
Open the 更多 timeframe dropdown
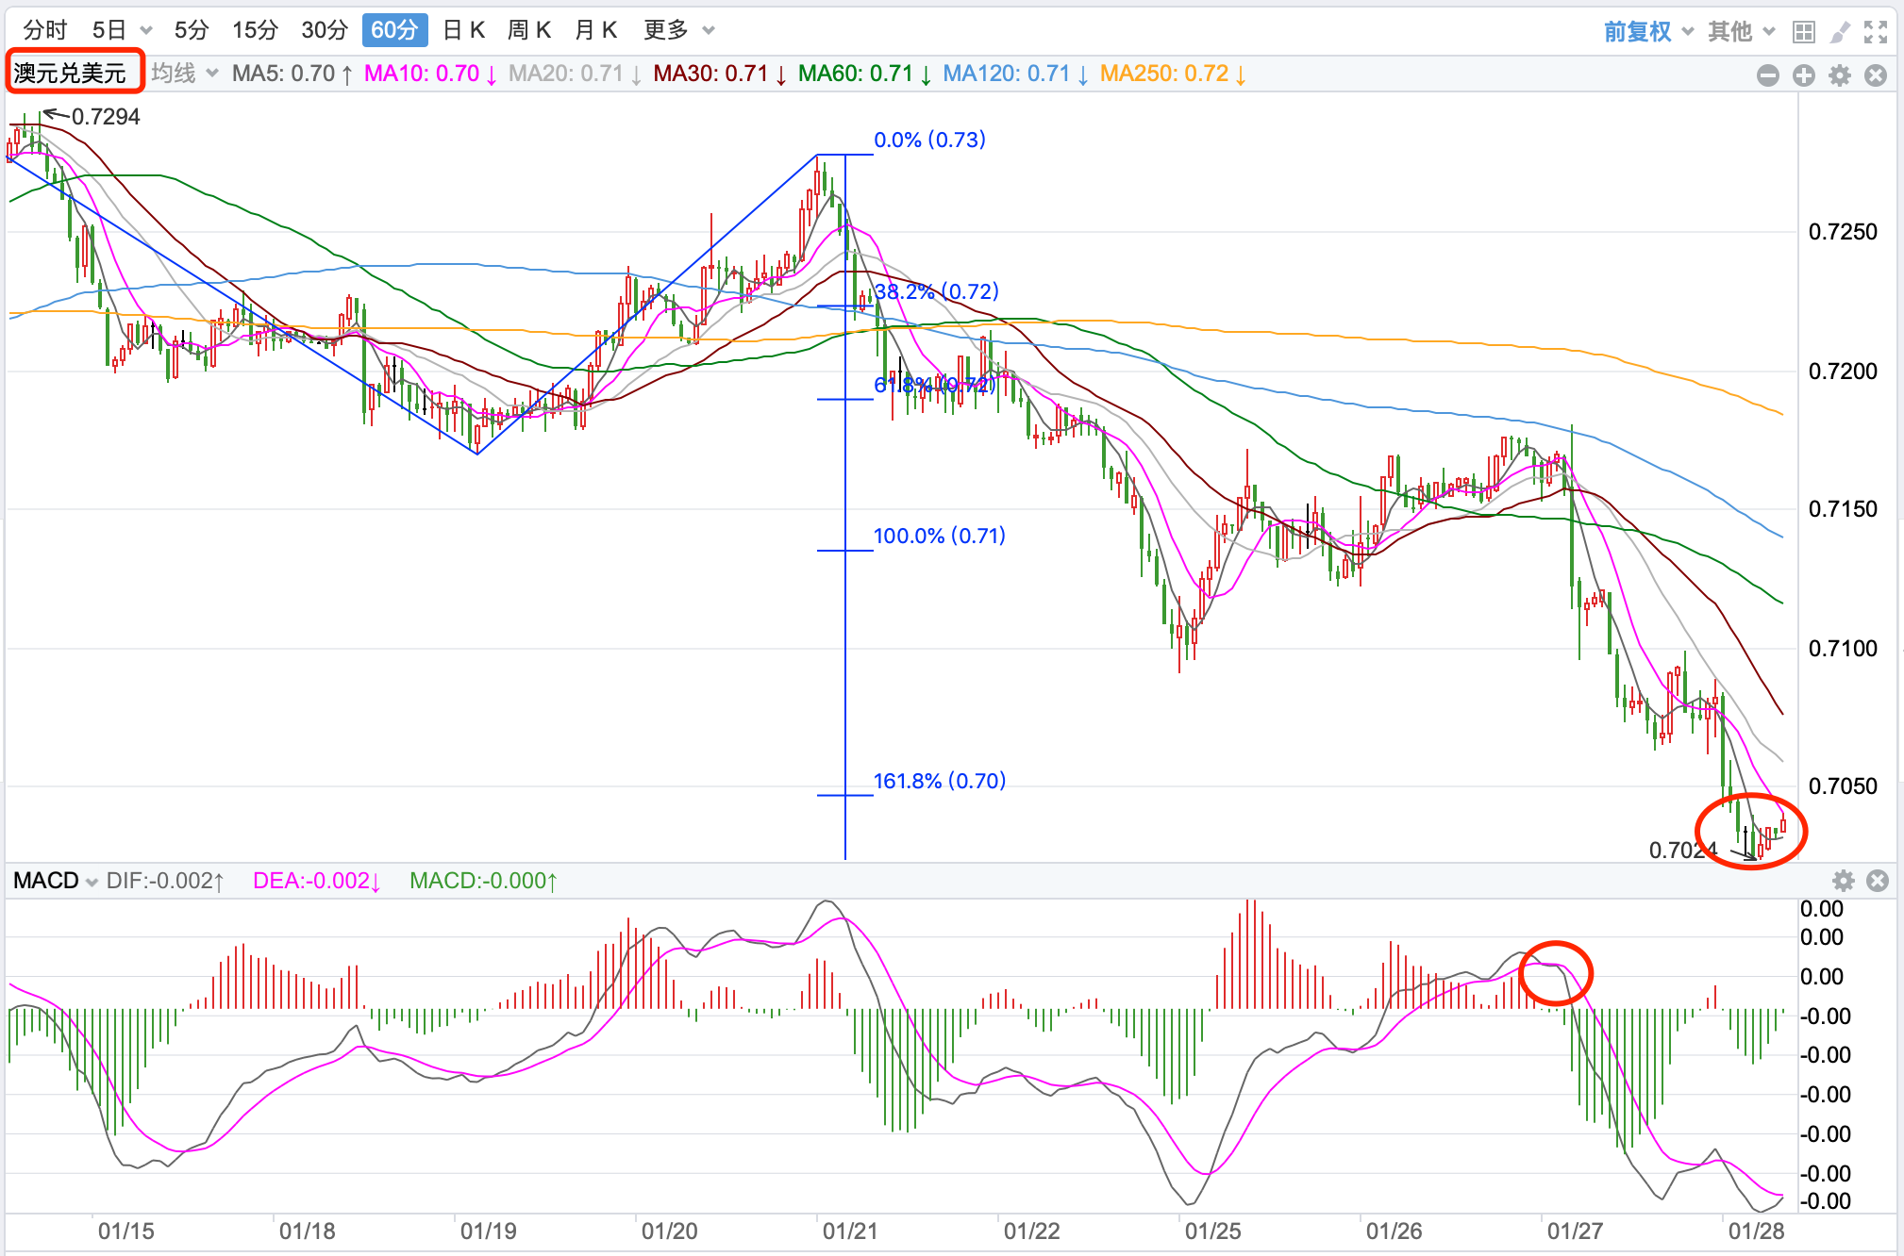coord(678,30)
